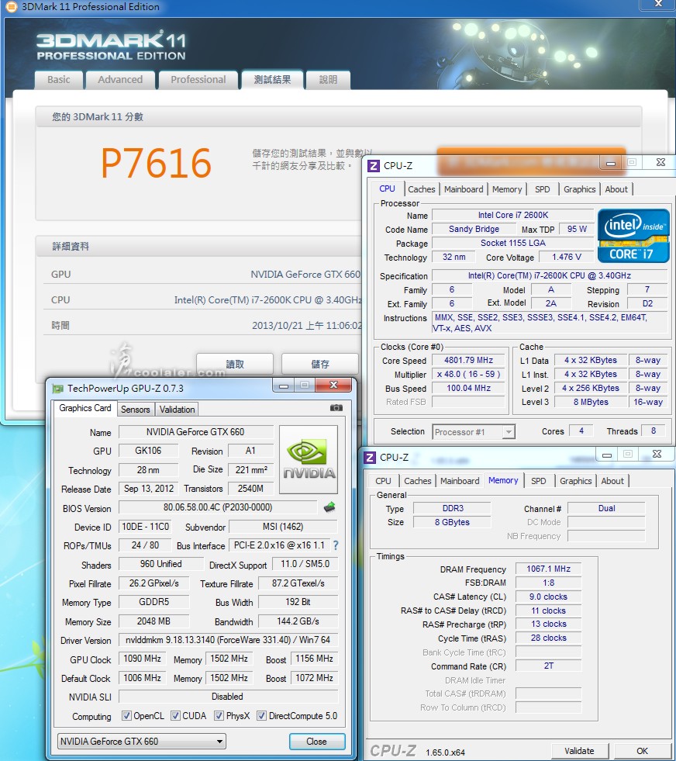Click the BIOS Version field in GPU-Z
This screenshot has height=761, width=676.
click(218, 507)
